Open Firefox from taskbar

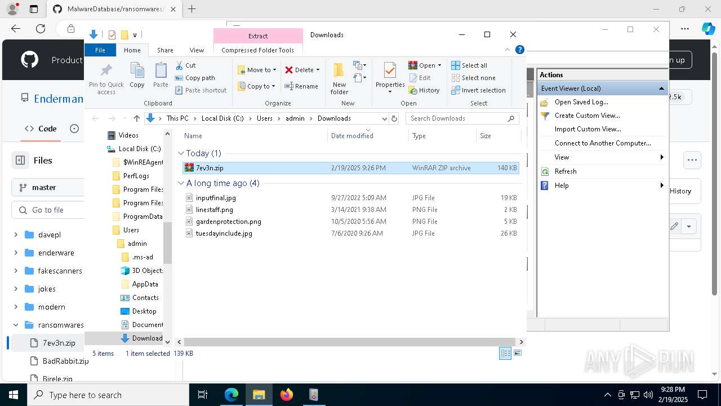[x=287, y=395]
